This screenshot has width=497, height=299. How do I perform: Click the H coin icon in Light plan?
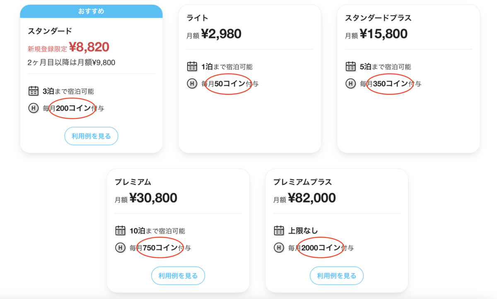pyautogui.click(x=192, y=84)
